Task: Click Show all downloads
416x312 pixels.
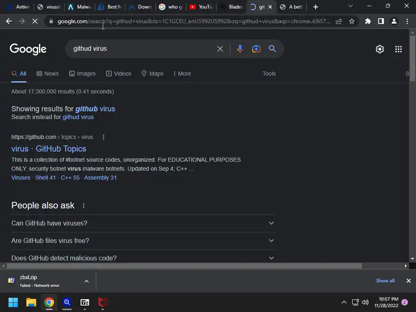Action: pyautogui.click(x=385, y=281)
